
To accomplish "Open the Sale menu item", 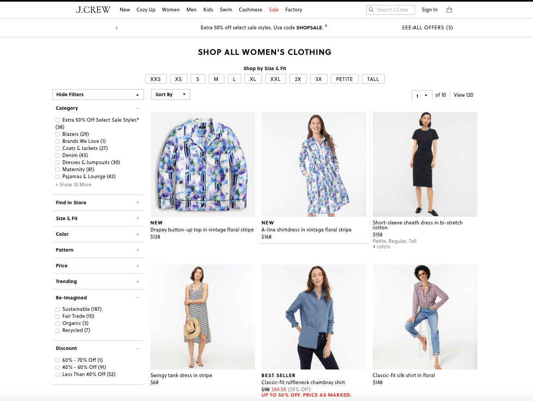I will (x=273, y=10).
